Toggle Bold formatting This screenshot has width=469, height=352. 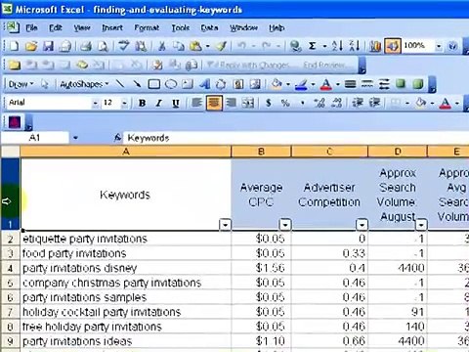tap(142, 103)
